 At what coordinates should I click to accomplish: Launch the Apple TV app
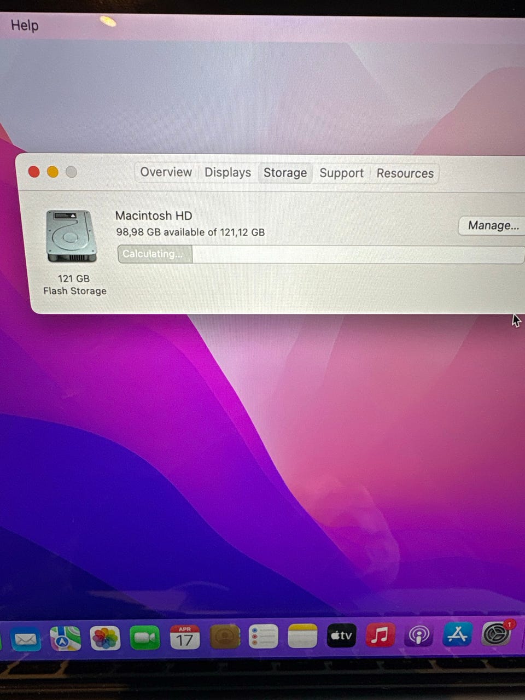341,635
